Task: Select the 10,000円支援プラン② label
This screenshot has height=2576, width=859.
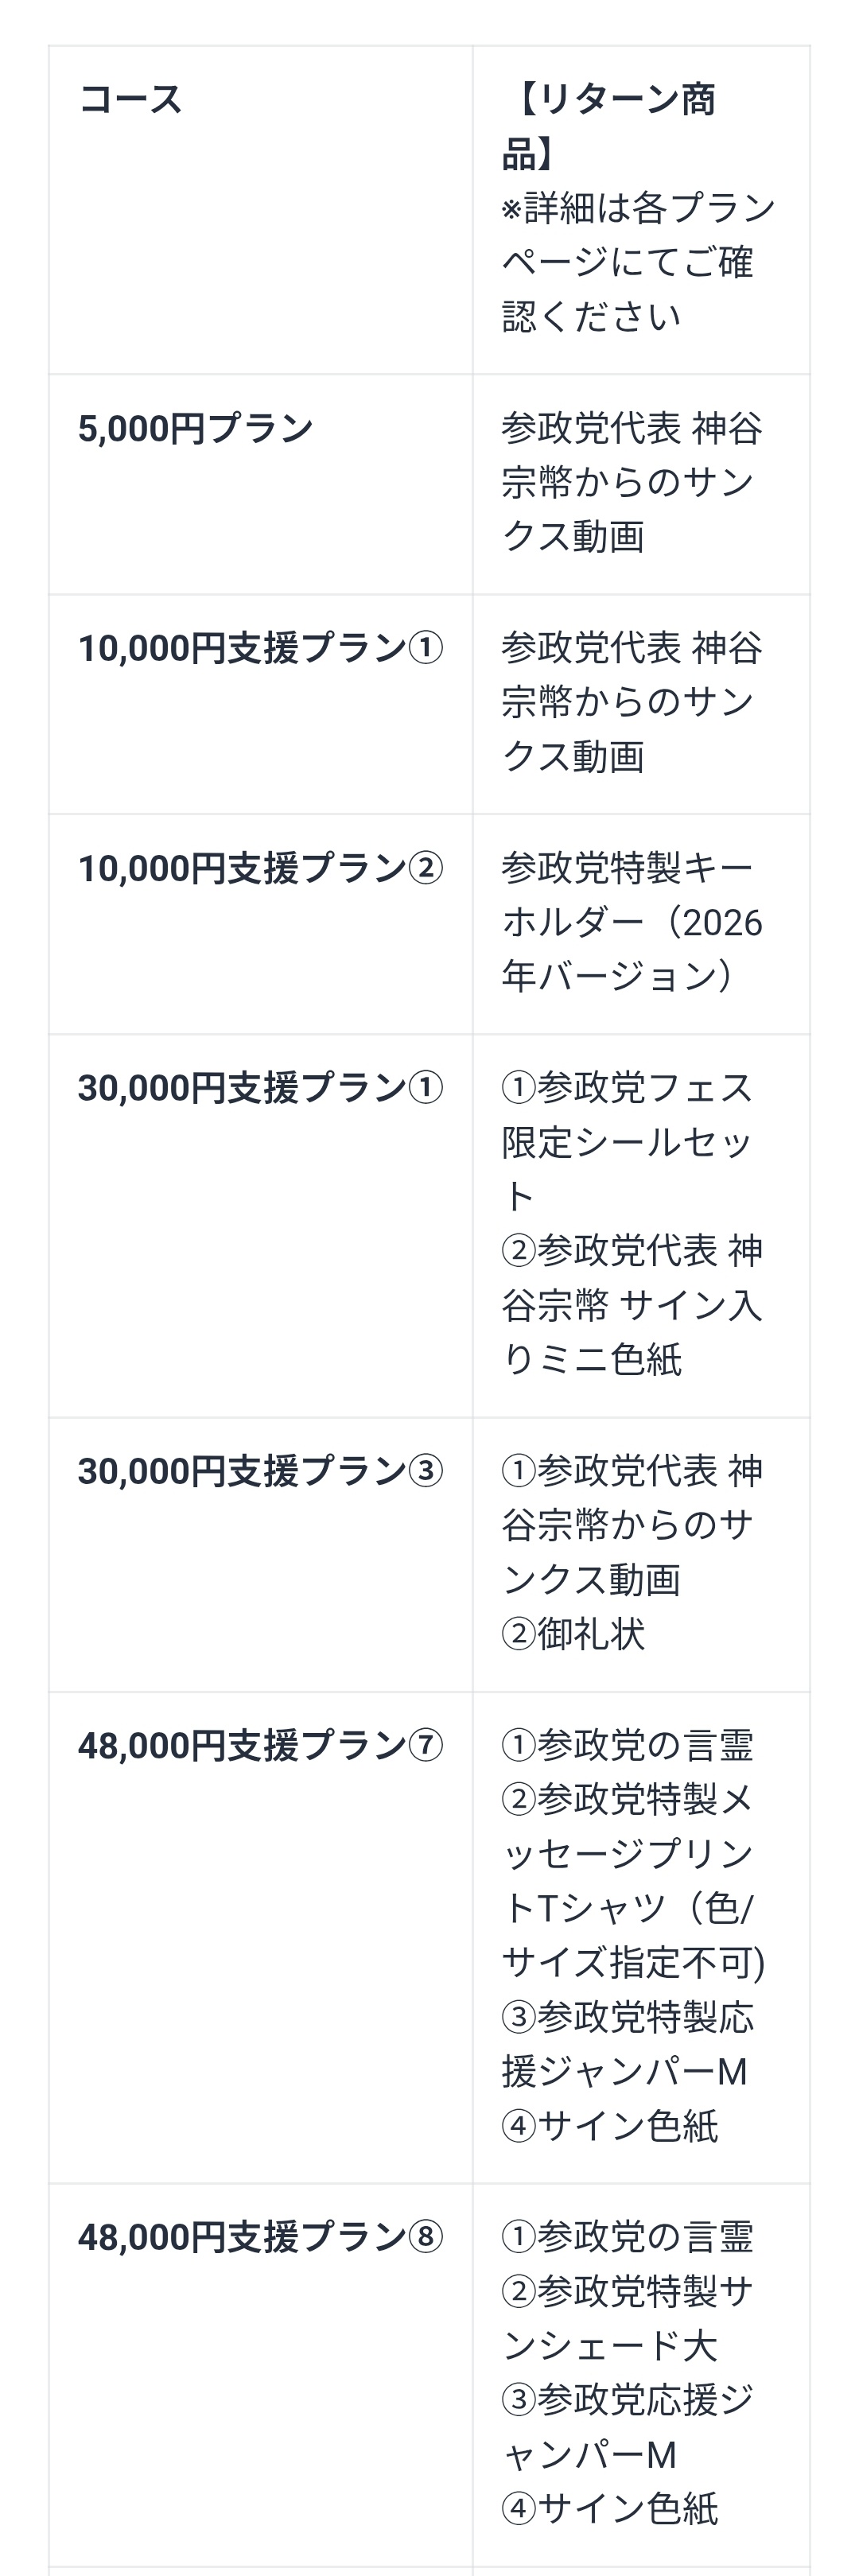Action: click(260, 868)
